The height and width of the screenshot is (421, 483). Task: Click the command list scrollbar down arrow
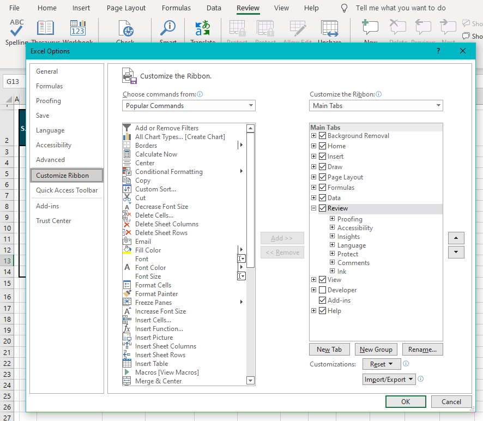point(250,380)
